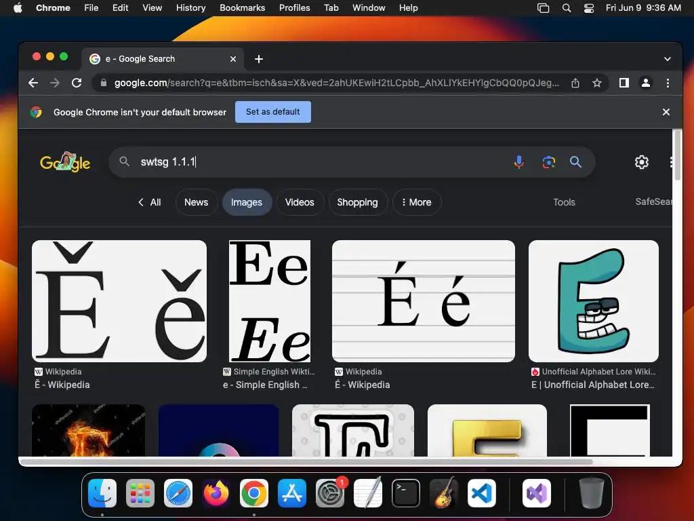
Task: Open the Chrome profile icon
Action: tap(646, 83)
